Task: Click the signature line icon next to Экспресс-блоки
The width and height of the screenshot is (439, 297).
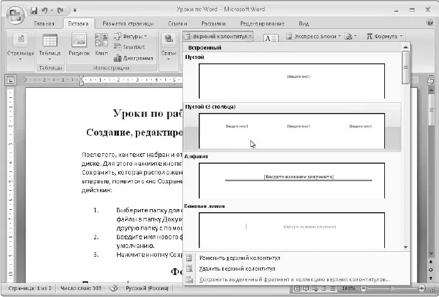Action: [x=351, y=36]
